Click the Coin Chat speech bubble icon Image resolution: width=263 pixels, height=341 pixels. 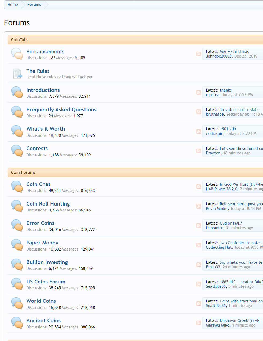17,187
